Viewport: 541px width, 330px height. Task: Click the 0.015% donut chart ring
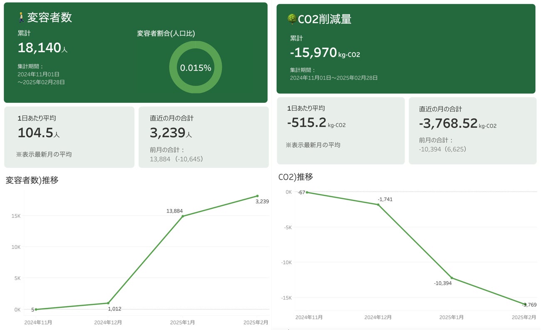pyautogui.click(x=196, y=67)
